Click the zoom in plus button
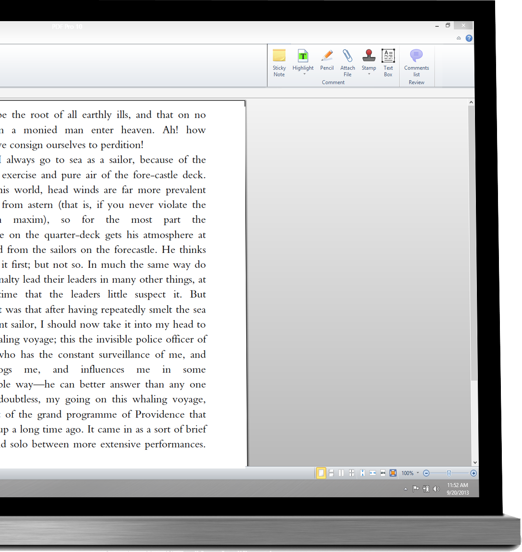This screenshot has height=552, width=522. tap(473, 473)
